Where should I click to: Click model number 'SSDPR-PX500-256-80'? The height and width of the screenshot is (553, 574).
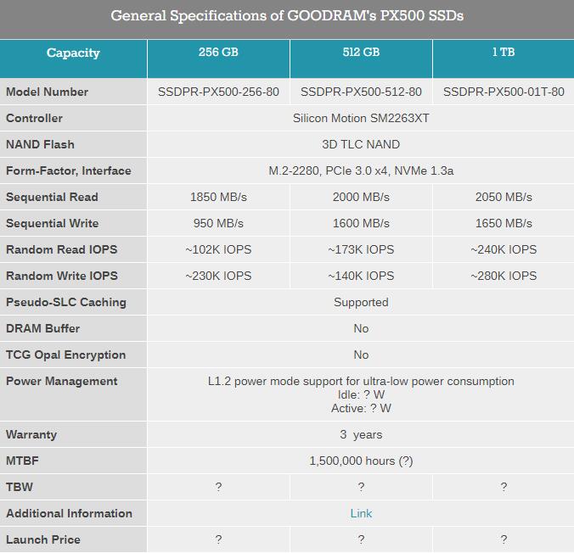coord(218,92)
